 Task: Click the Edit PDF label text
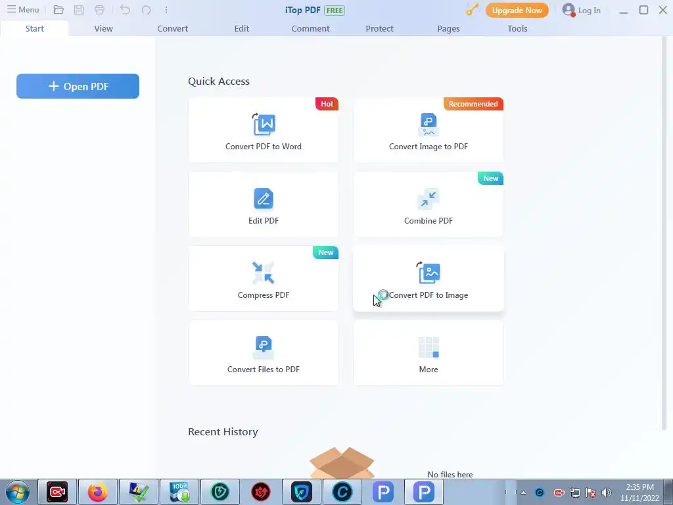point(264,221)
